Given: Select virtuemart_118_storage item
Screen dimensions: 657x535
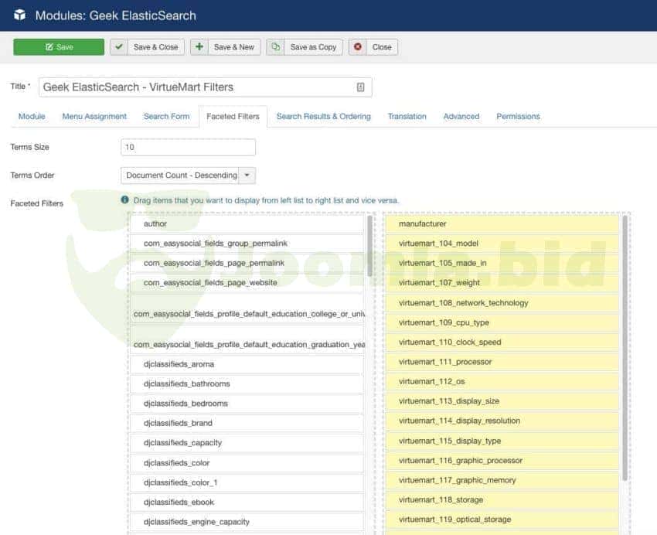Looking at the screenshot, I should click(502, 499).
